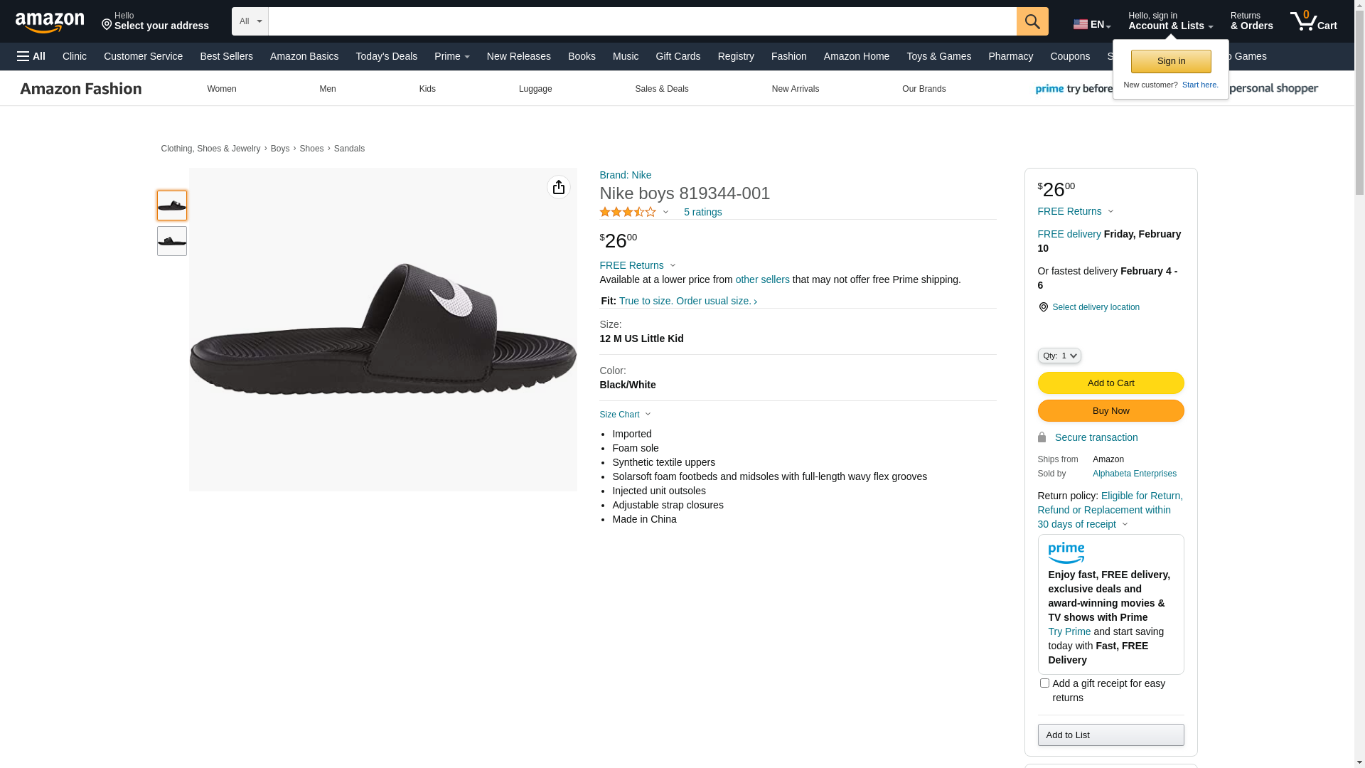Viewport: 1365px width, 768px height.
Task: Click into the search input field
Action: tap(642, 21)
